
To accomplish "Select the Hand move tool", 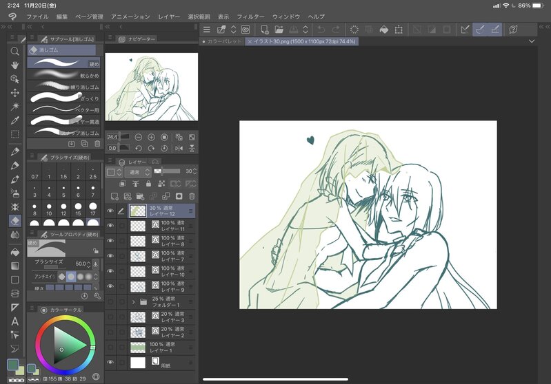I will point(14,65).
